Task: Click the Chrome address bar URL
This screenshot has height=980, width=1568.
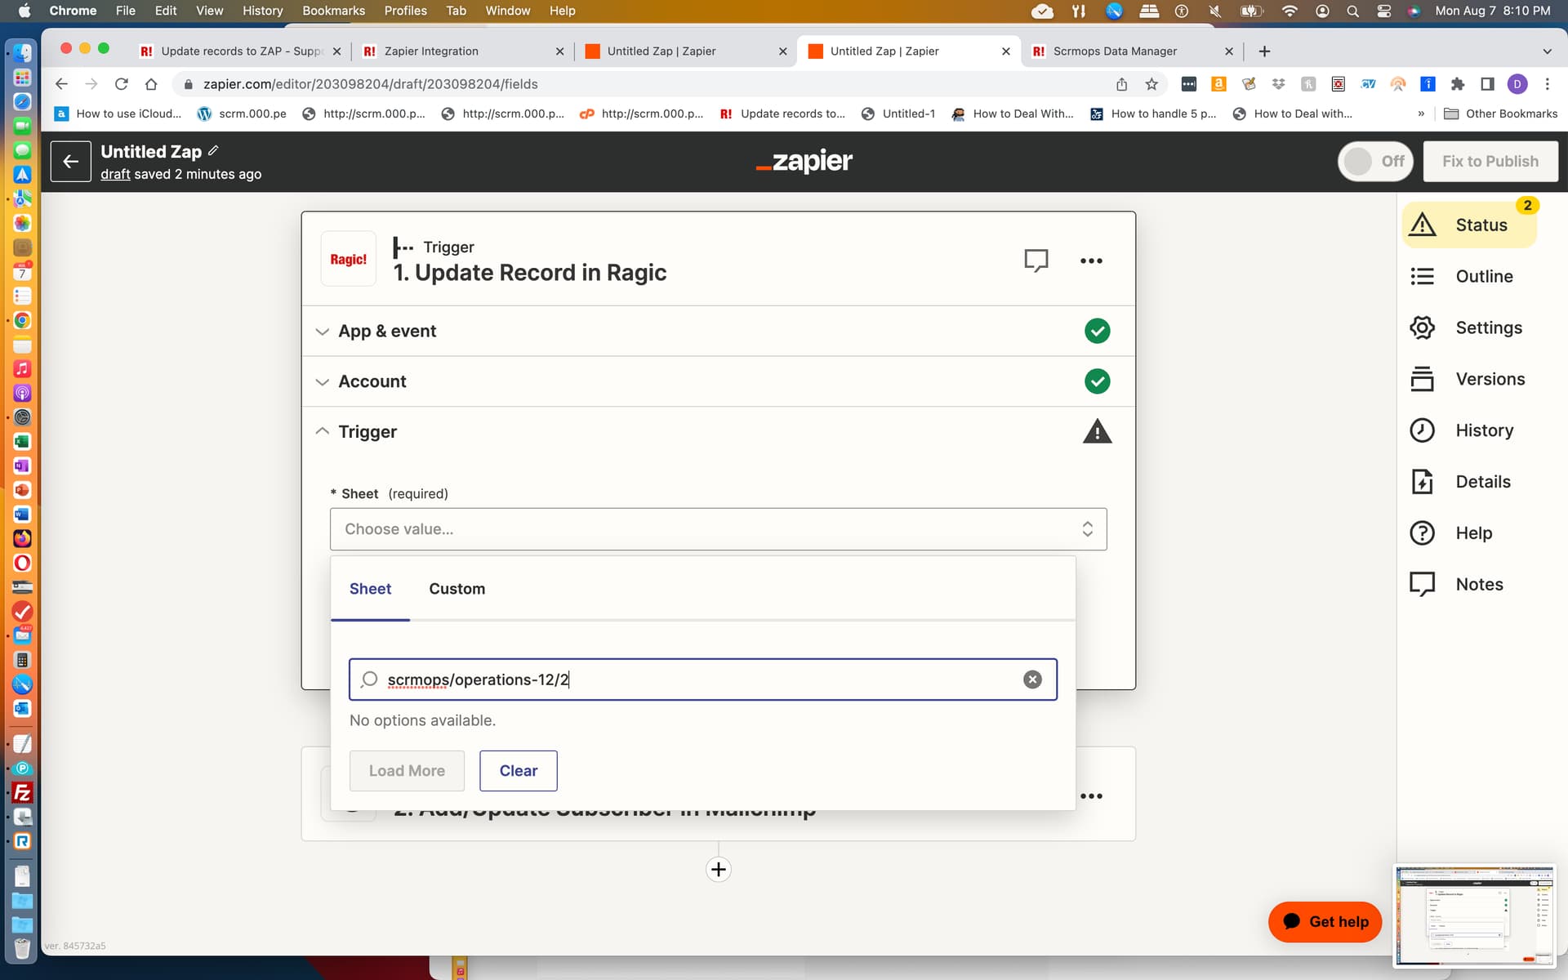Action: (370, 84)
